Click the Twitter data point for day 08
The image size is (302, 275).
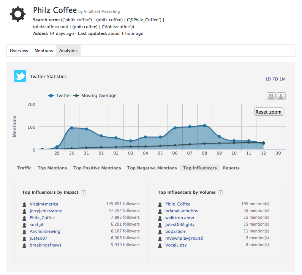[x=204, y=125]
